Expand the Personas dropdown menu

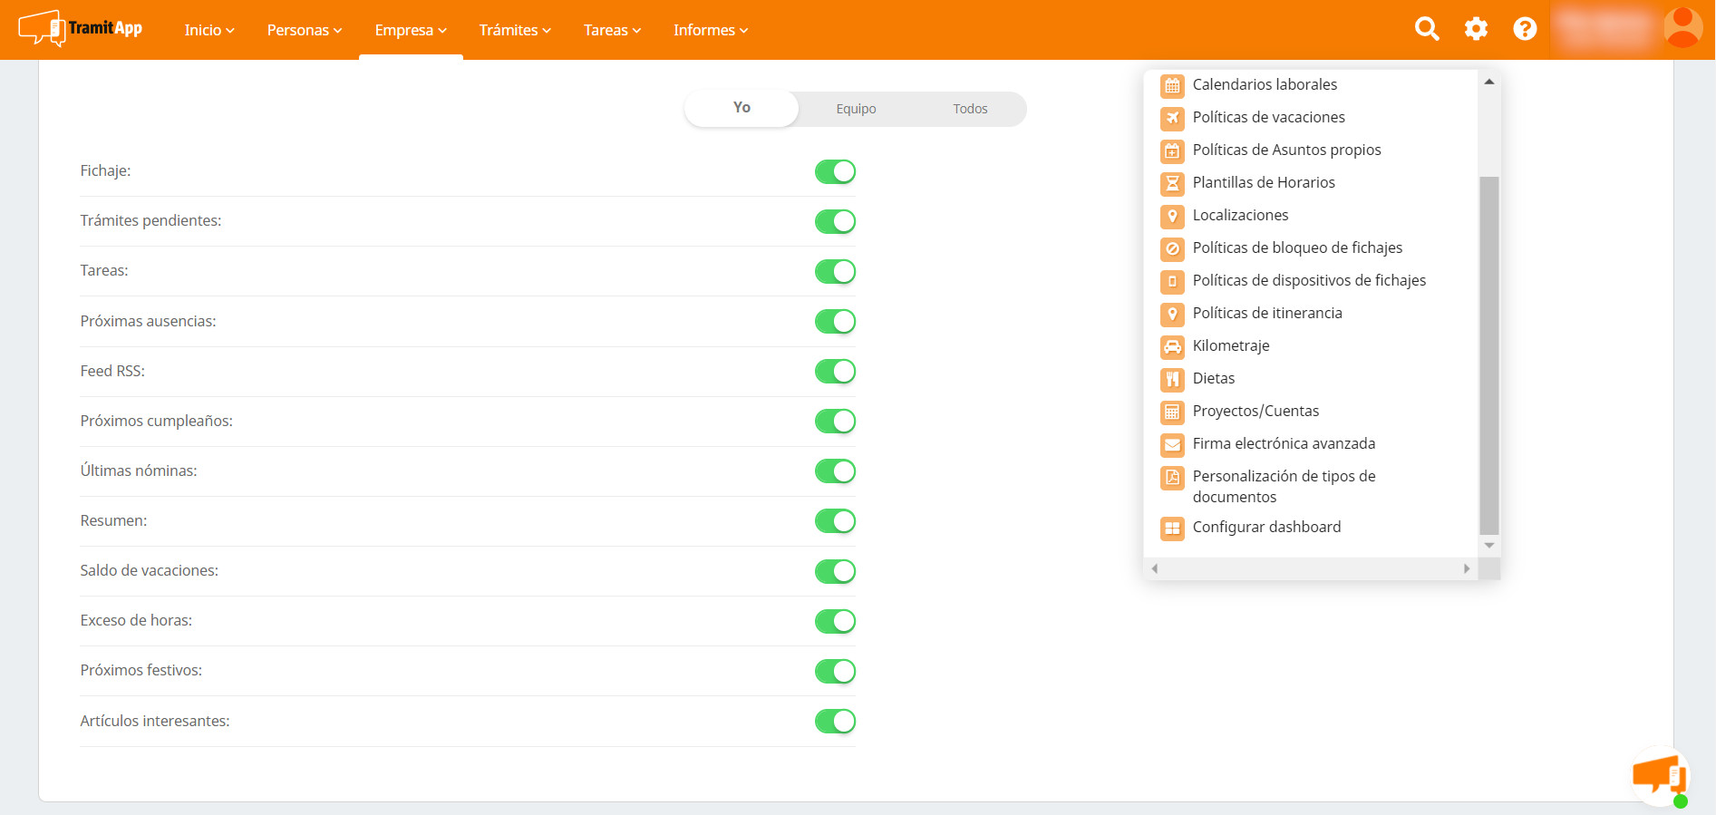tap(304, 30)
